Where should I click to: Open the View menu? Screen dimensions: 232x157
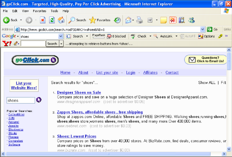[x=25, y=11]
